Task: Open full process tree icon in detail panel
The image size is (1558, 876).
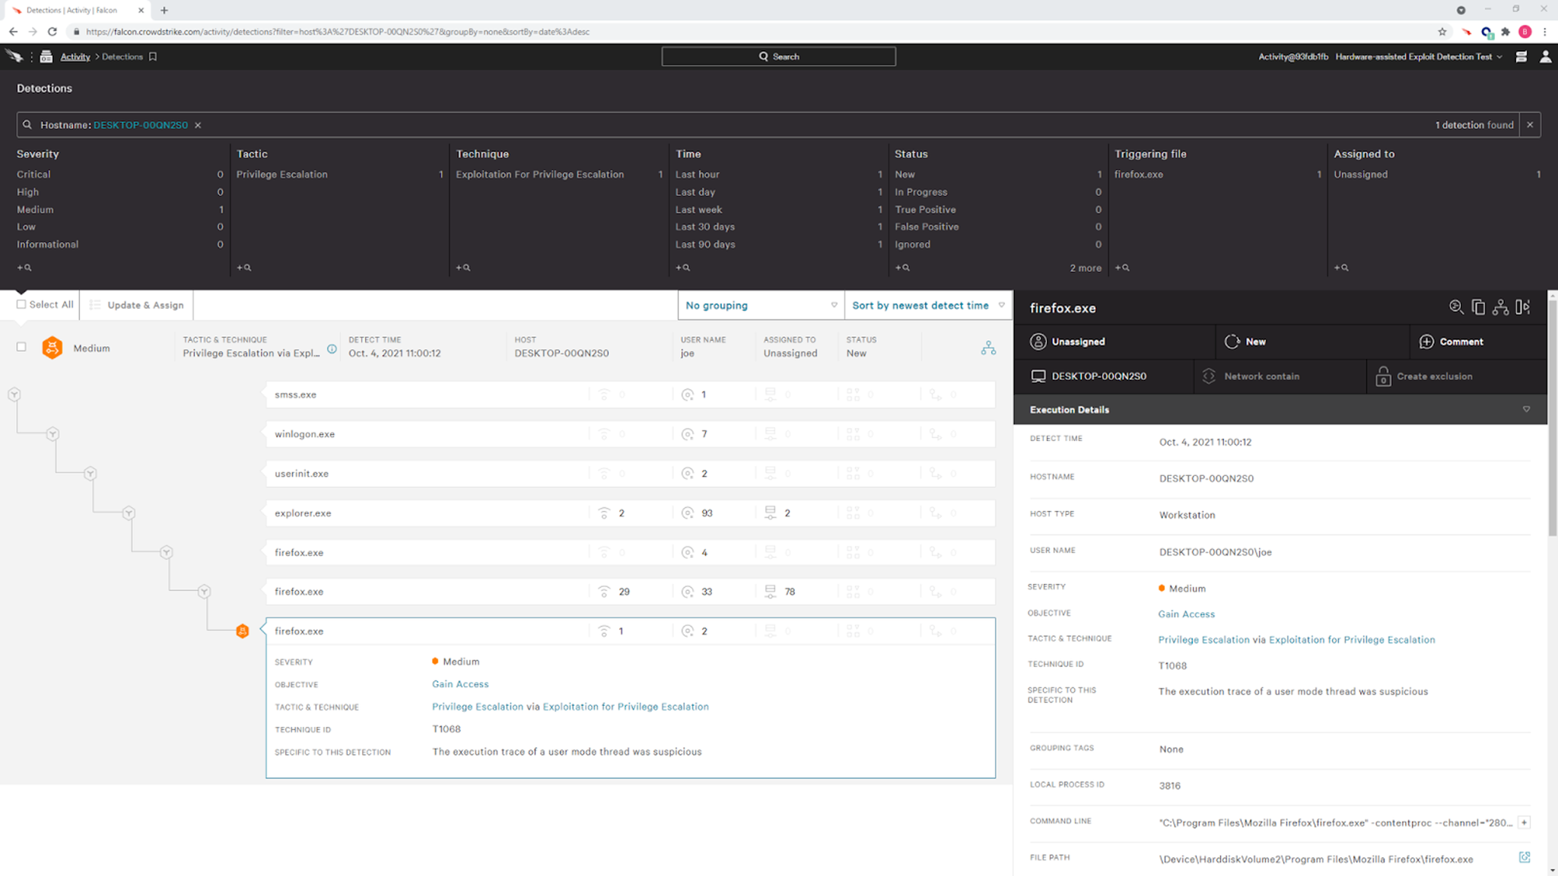Action: click(1500, 307)
